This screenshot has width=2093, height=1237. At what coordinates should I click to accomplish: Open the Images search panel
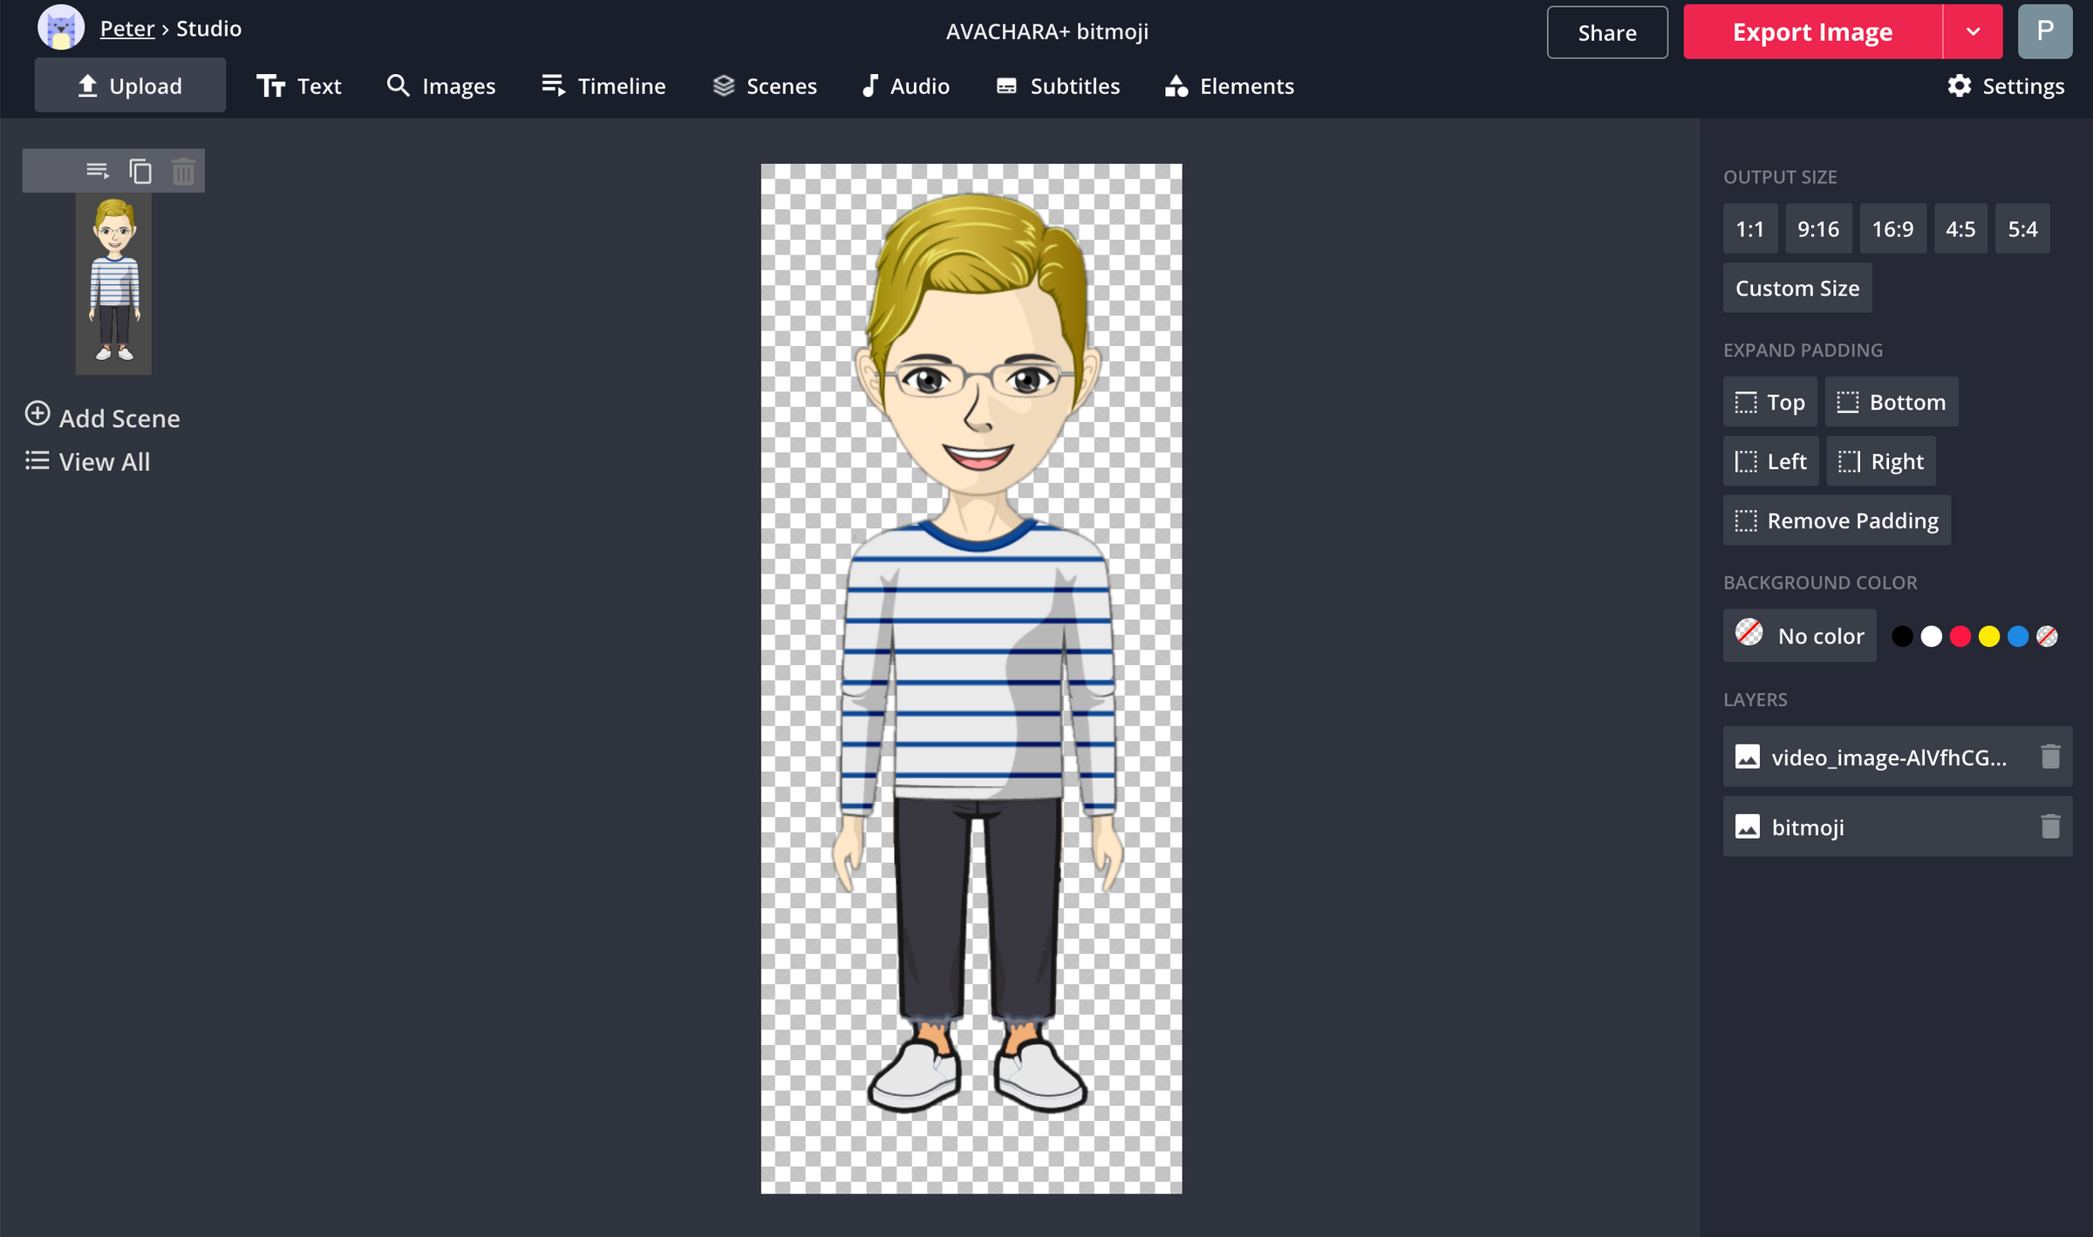[x=440, y=85]
